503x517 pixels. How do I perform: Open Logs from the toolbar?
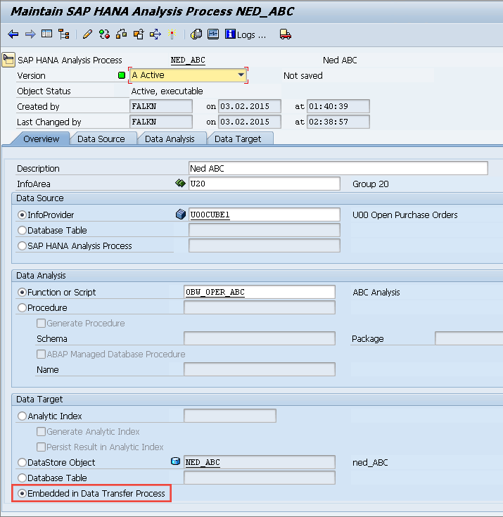coord(245,34)
